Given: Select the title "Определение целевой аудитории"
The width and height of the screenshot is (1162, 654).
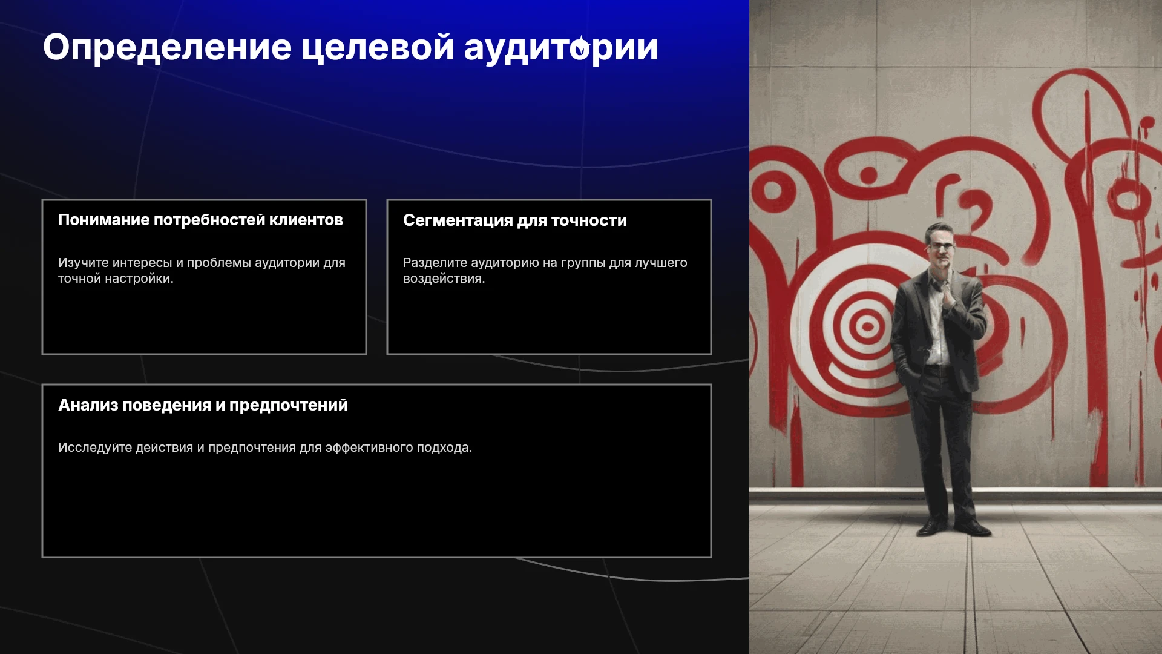Looking at the screenshot, I should (350, 47).
